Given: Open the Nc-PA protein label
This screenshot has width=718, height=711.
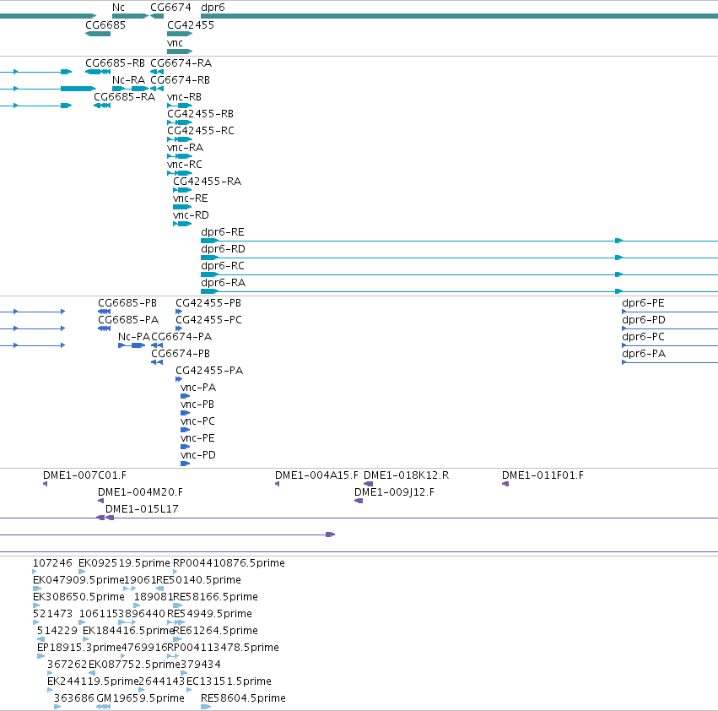Looking at the screenshot, I should [134, 337].
